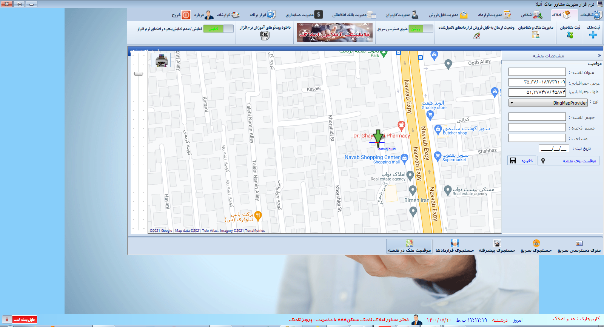Click the Online Filing (فایلینگ آنلاین املاک) banner
The image size is (604, 327).
click(335, 32)
